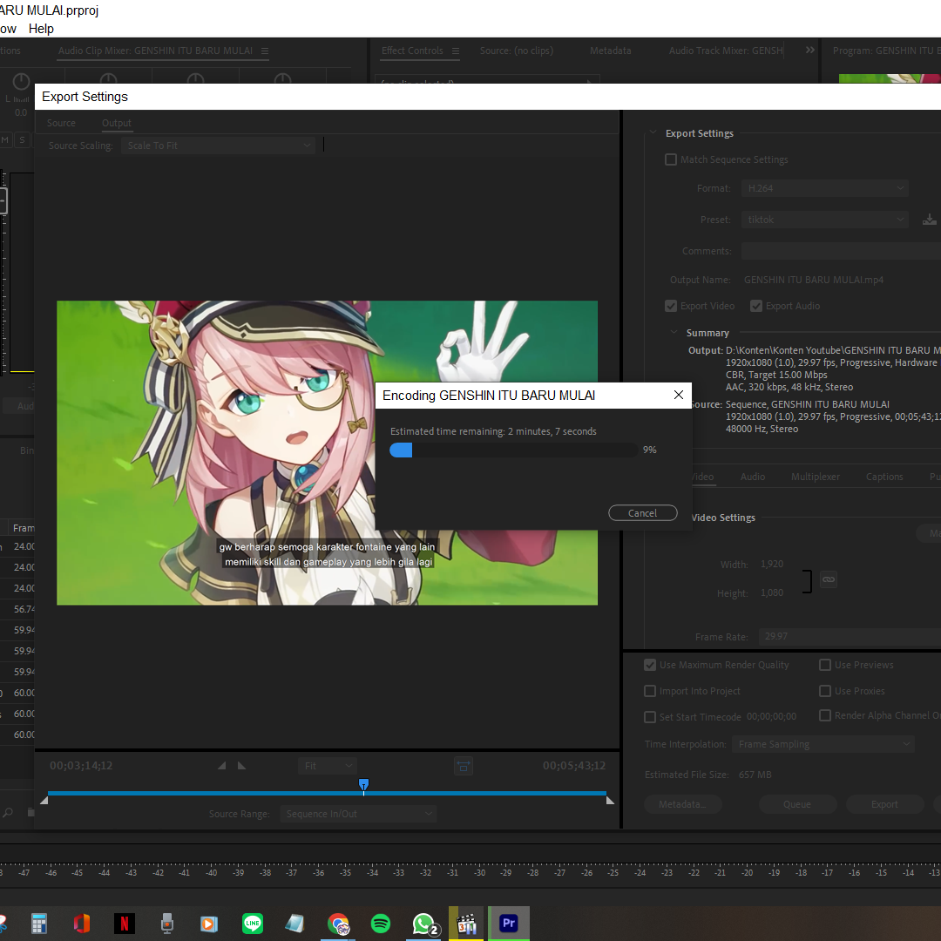Click the Set In Point triangle icon

click(x=222, y=765)
